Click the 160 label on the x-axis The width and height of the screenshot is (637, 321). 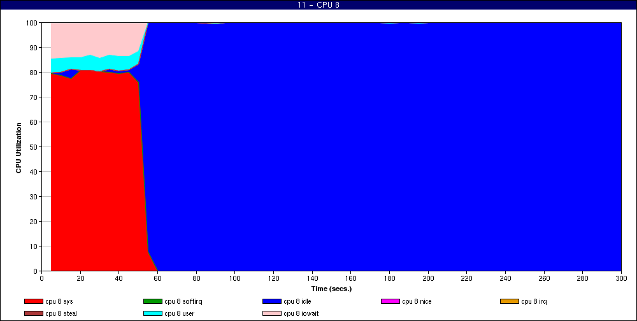(x=350, y=279)
